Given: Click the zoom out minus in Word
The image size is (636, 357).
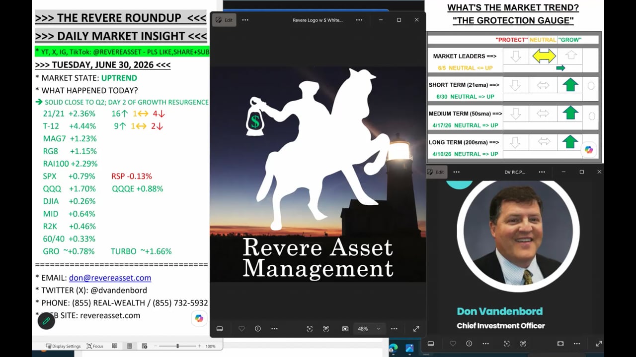Looking at the screenshot, I should pyautogui.click(x=156, y=346).
